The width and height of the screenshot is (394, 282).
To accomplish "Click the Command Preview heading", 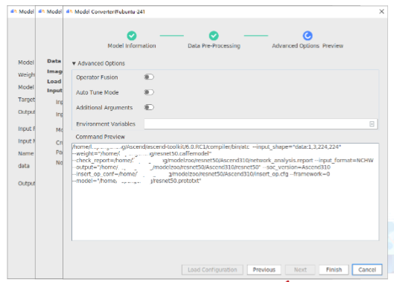I will click(x=101, y=137).
